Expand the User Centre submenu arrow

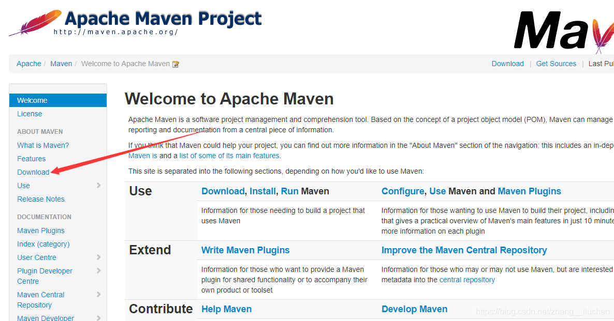click(x=99, y=257)
